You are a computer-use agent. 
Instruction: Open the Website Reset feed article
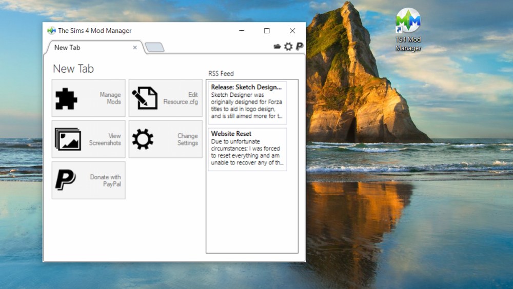(x=247, y=149)
